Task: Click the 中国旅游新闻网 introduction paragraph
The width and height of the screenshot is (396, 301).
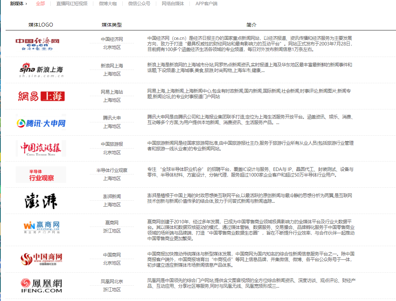Action: pos(250,146)
